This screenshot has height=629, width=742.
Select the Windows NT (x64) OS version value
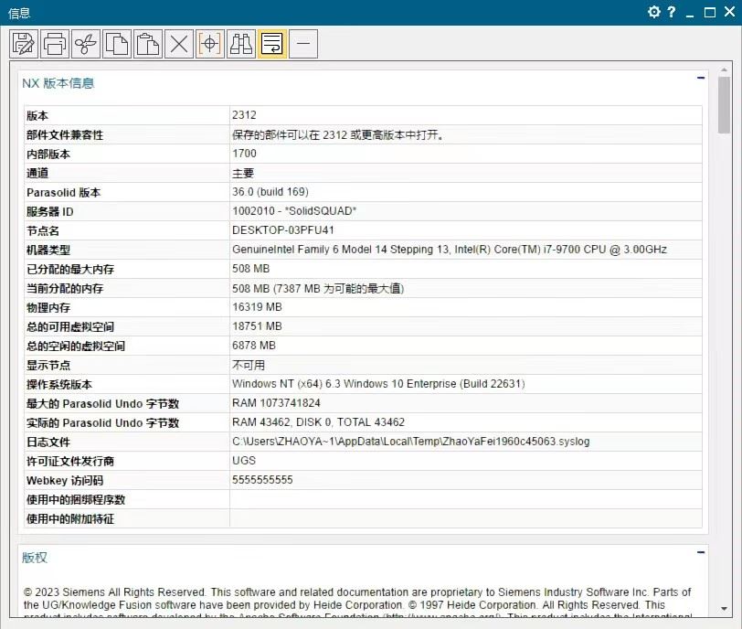pos(378,384)
